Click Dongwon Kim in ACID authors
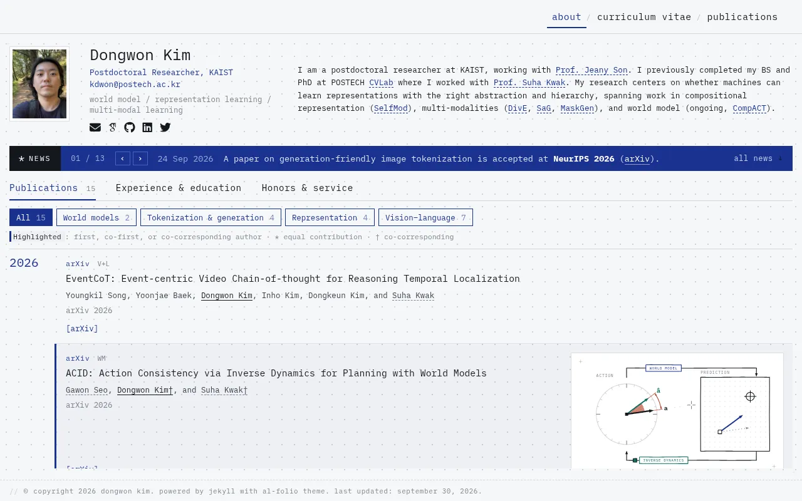 pyautogui.click(x=145, y=390)
